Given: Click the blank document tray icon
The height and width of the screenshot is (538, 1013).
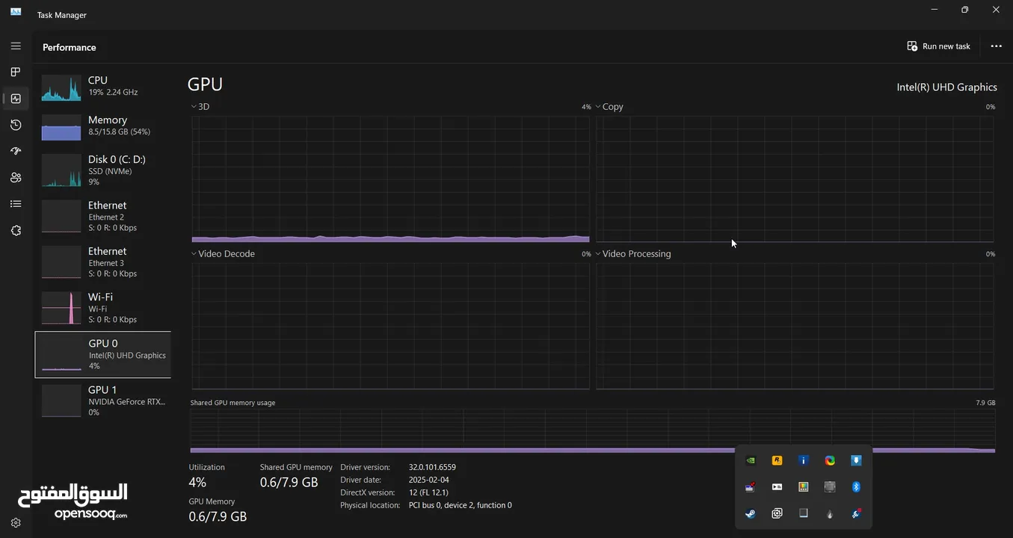Looking at the screenshot, I should coord(804,514).
